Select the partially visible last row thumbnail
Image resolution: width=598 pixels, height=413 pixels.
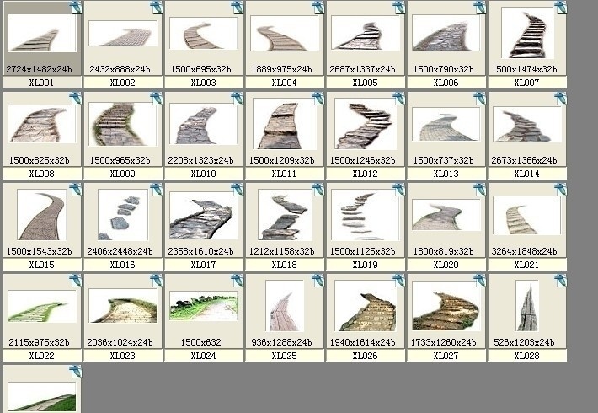pyautogui.click(x=41, y=397)
